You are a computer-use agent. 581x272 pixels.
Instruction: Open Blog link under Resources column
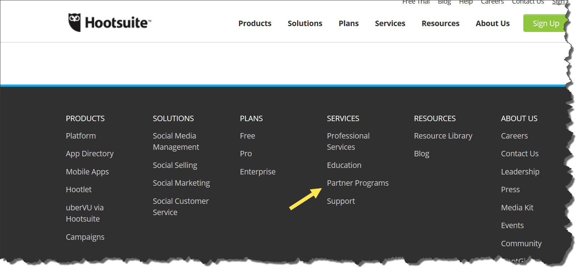421,154
